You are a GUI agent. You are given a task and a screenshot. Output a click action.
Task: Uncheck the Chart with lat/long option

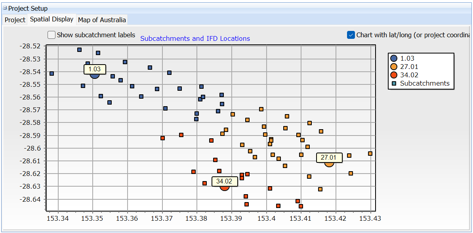[350, 35]
